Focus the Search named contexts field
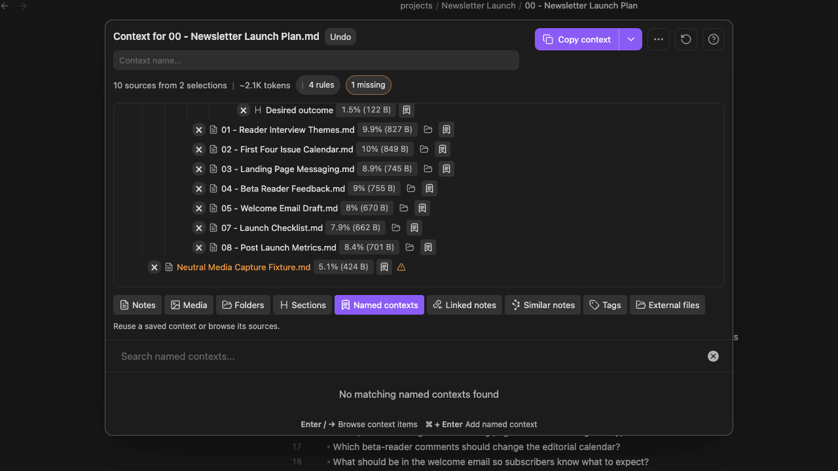The image size is (838, 471). click(409, 357)
